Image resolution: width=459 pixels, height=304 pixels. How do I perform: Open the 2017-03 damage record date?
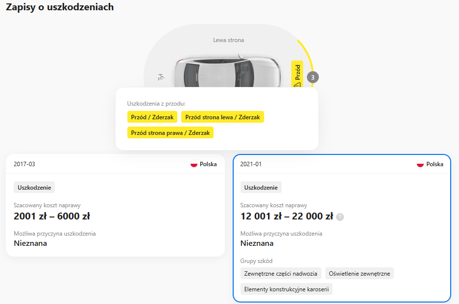coord(24,164)
